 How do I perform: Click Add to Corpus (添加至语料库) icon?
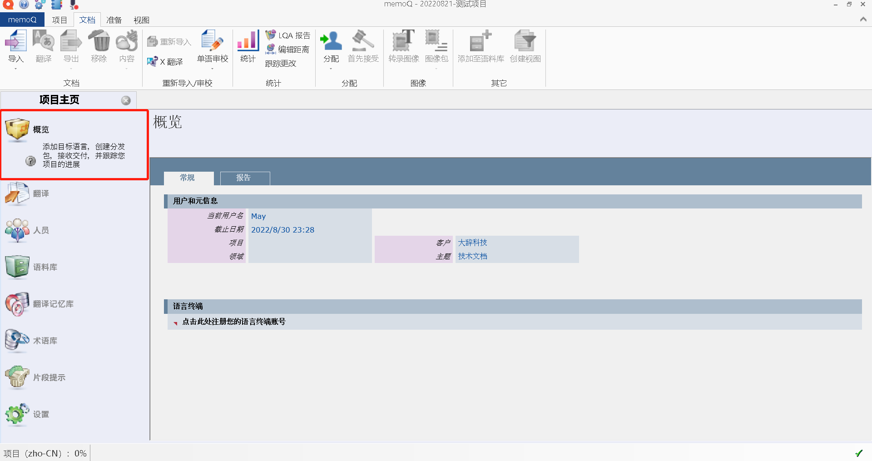(481, 41)
